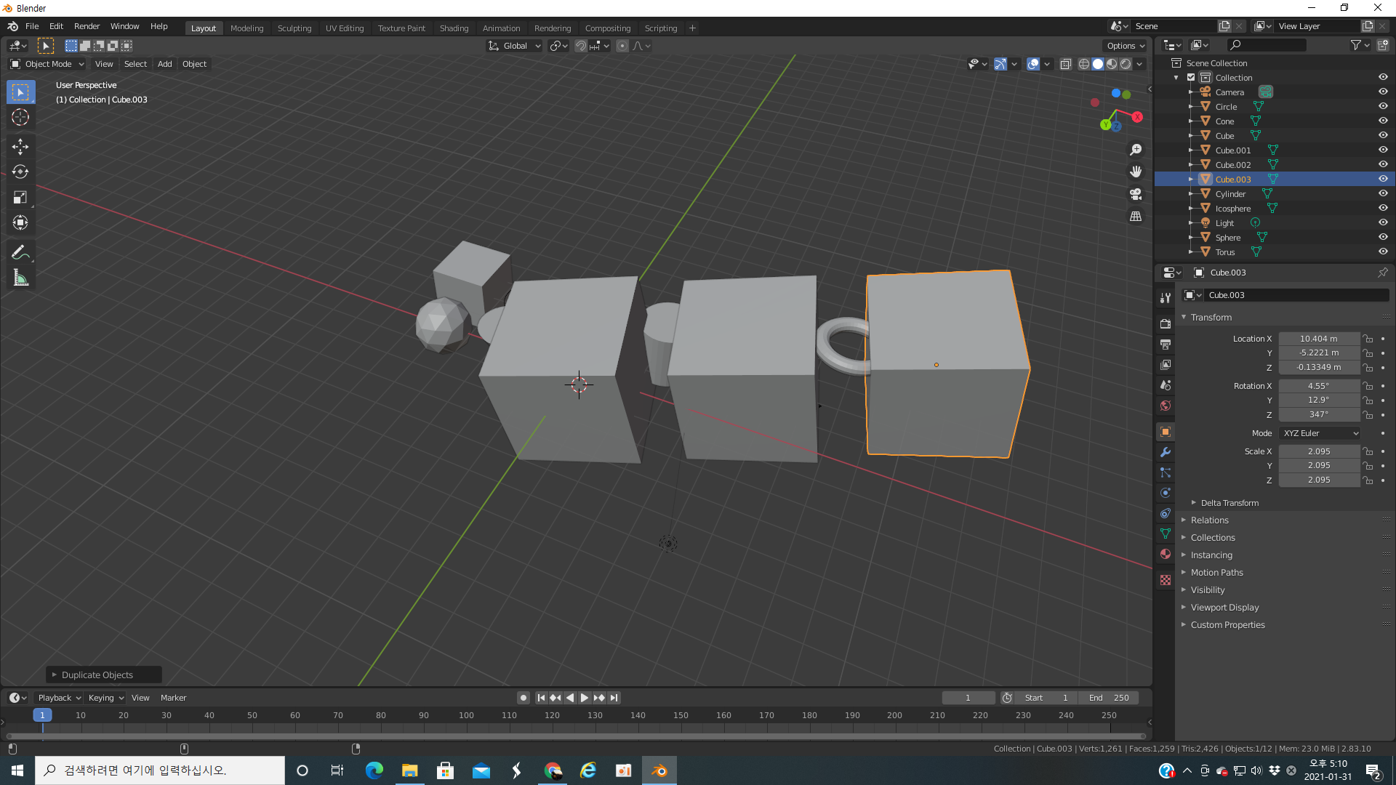Expand the Delta Transform panel
This screenshot has width=1396, height=785.
point(1229,503)
